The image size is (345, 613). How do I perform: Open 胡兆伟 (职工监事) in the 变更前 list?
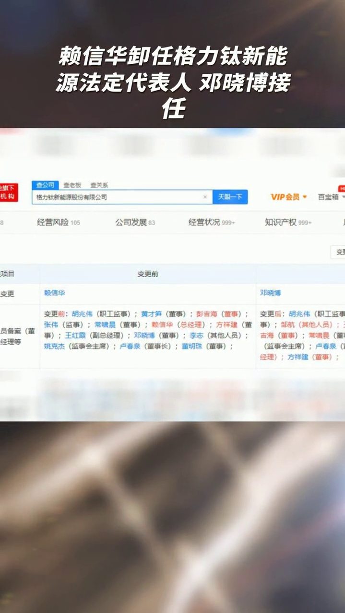tap(82, 314)
